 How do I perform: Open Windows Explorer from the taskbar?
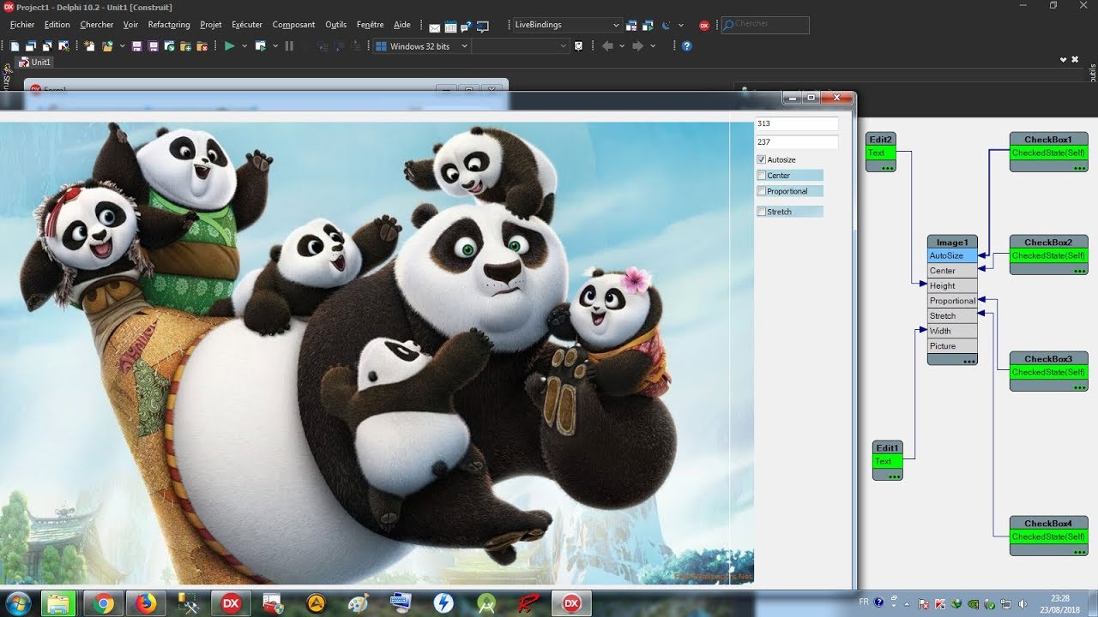point(59,603)
